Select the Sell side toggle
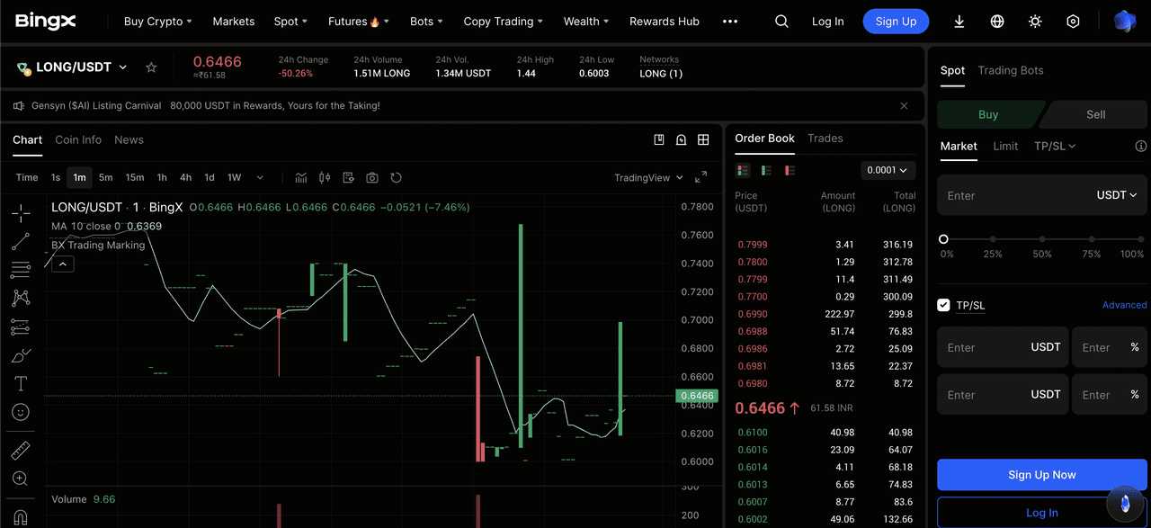1151x528 pixels. click(1095, 114)
